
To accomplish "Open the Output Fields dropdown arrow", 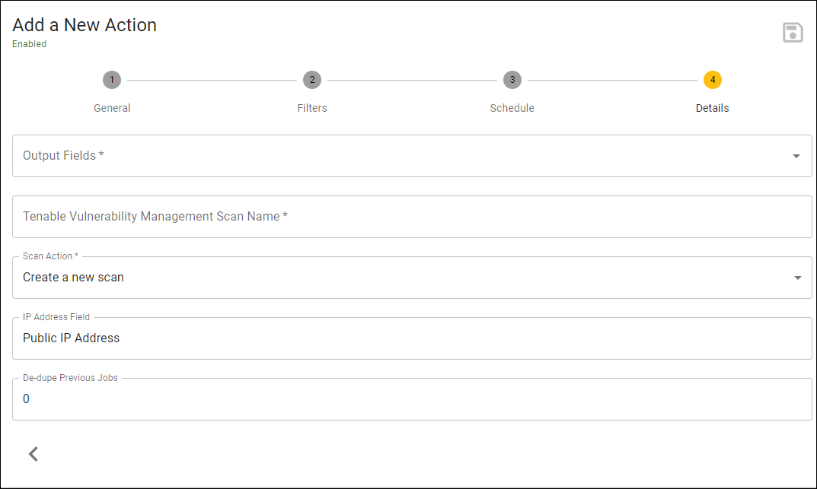I will (796, 156).
